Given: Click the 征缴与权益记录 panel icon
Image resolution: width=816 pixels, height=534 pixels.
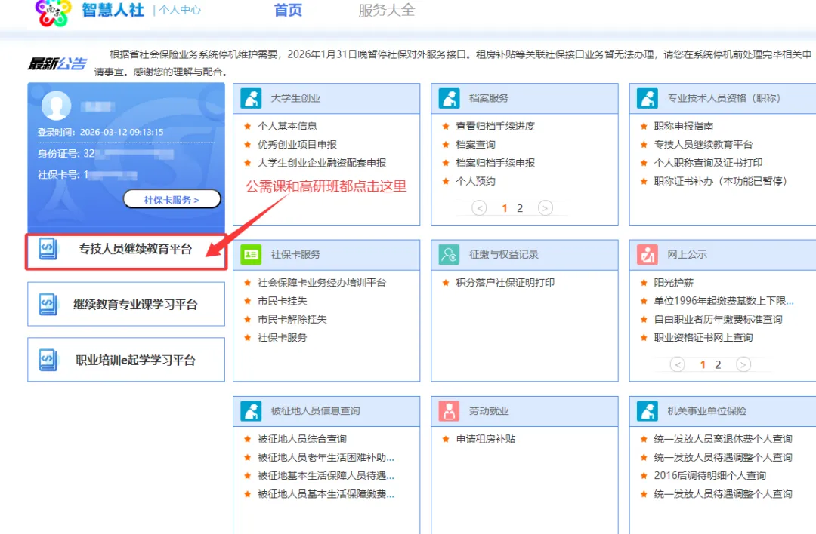Looking at the screenshot, I should (x=449, y=254).
